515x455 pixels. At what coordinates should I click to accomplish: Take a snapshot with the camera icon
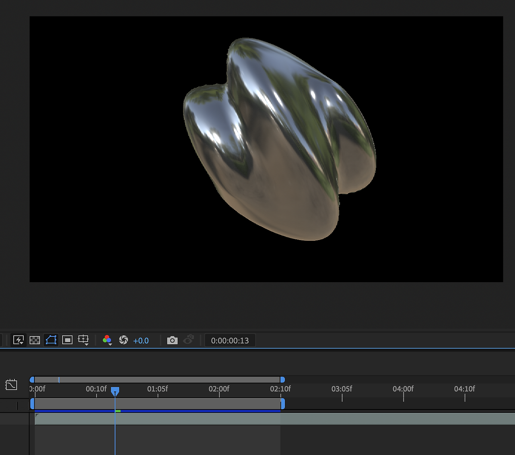(x=172, y=340)
